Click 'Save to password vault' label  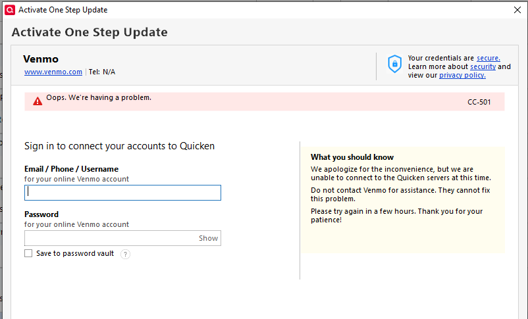coord(75,253)
